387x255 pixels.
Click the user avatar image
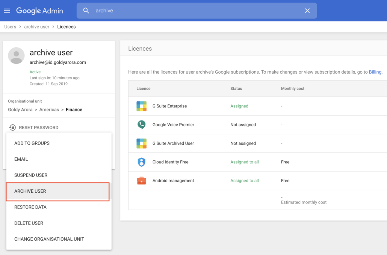[x=16, y=56]
